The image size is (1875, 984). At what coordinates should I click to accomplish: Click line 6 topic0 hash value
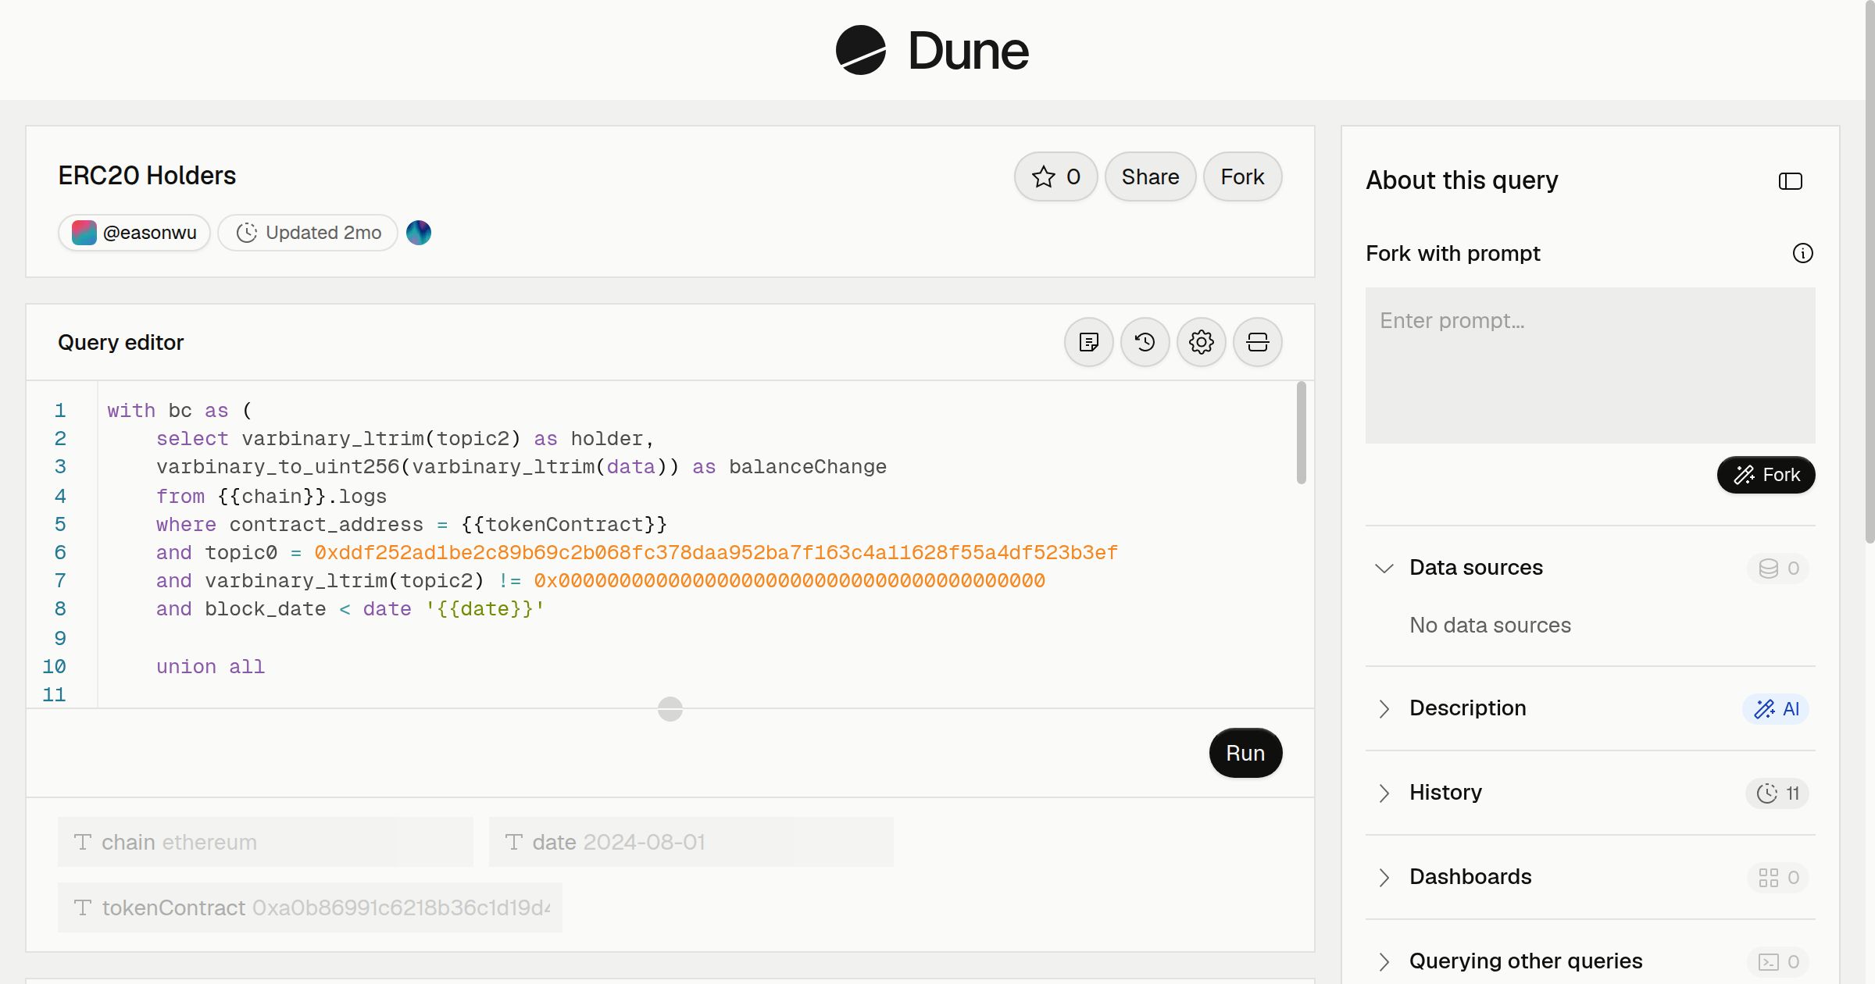coord(716,553)
